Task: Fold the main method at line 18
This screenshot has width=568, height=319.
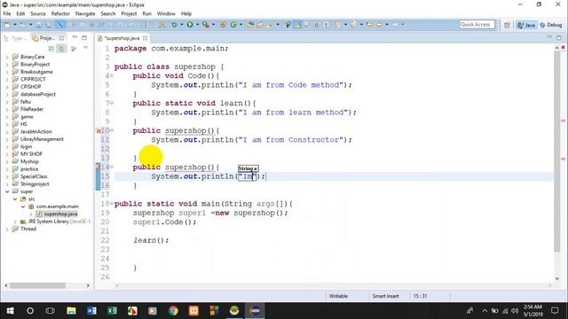Action: [112, 203]
